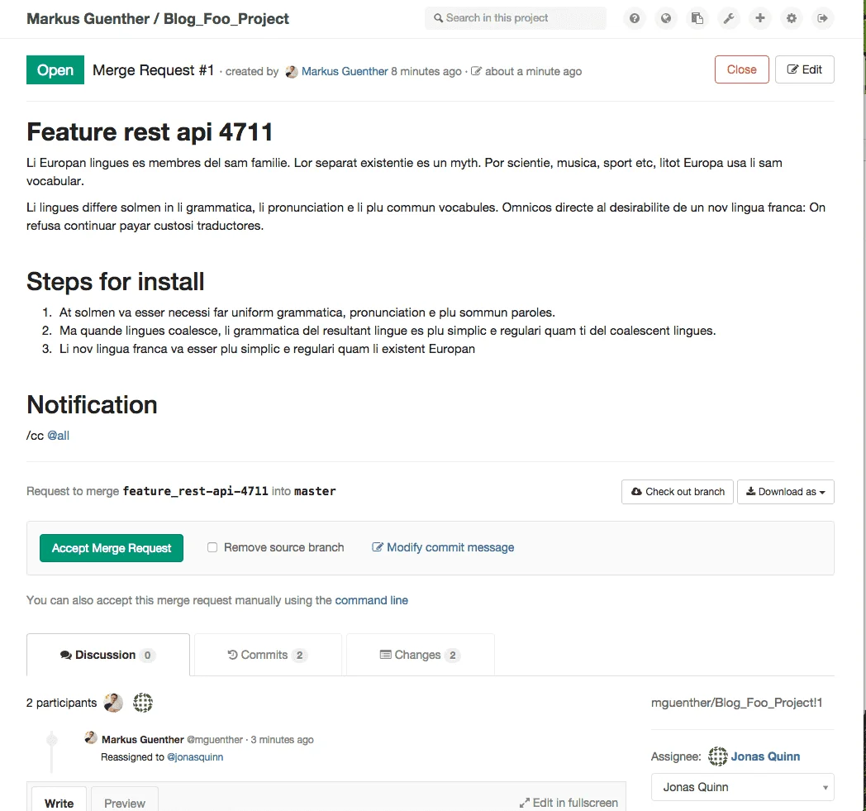Toggle the Remove source branch checkbox
This screenshot has width=866, height=811.
coord(212,547)
